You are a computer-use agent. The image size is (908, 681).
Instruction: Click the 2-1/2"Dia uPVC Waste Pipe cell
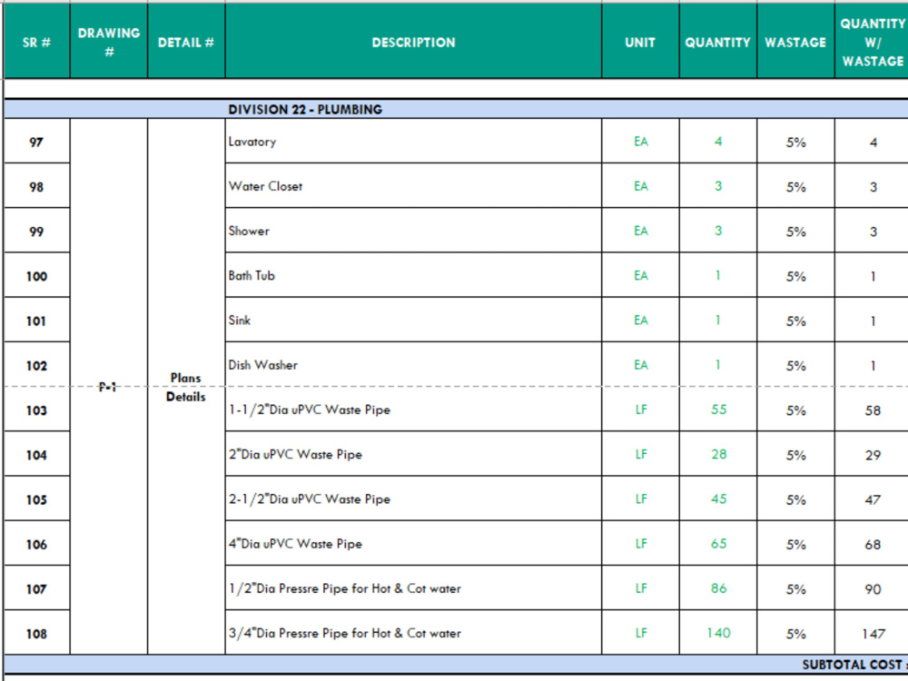tap(413, 498)
